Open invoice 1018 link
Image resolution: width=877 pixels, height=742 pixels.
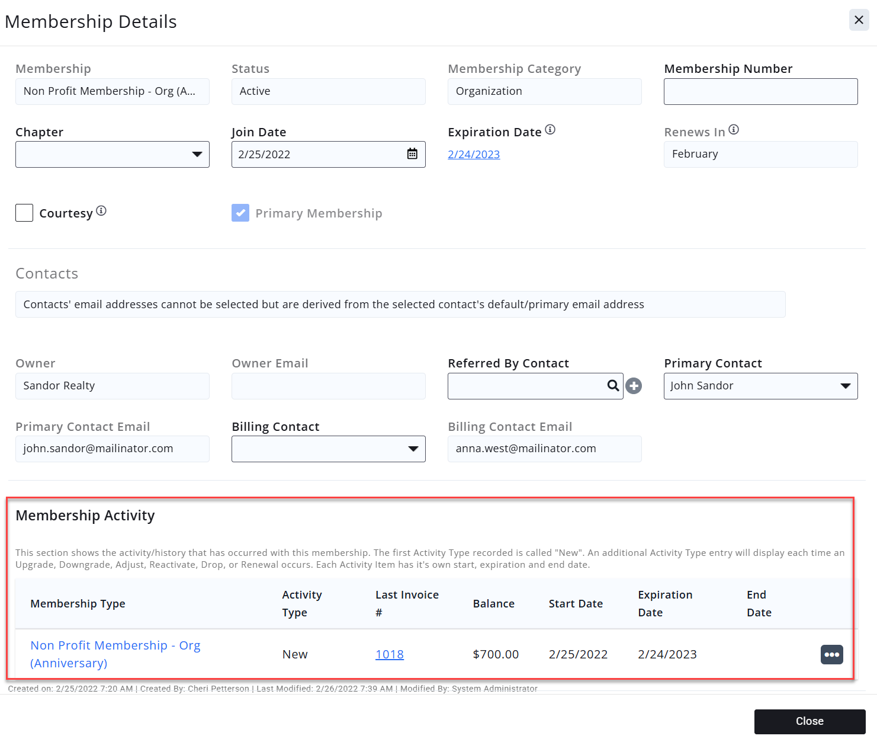point(390,654)
